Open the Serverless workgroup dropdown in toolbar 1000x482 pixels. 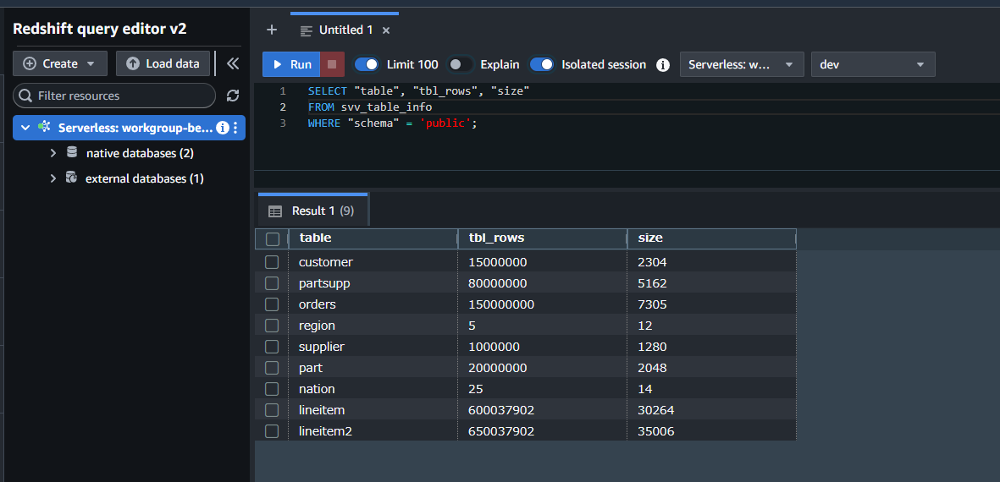coord(743,64)
